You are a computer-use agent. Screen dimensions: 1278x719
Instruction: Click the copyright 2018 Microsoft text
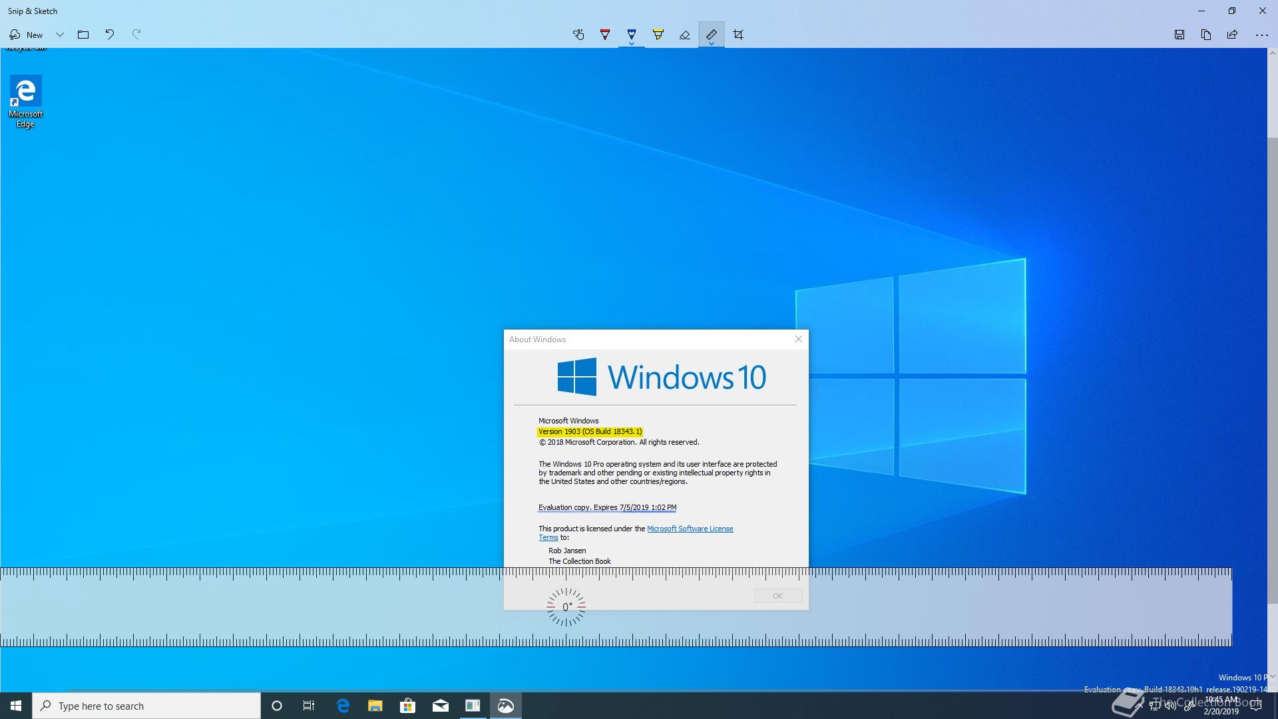tap(619, 442)
